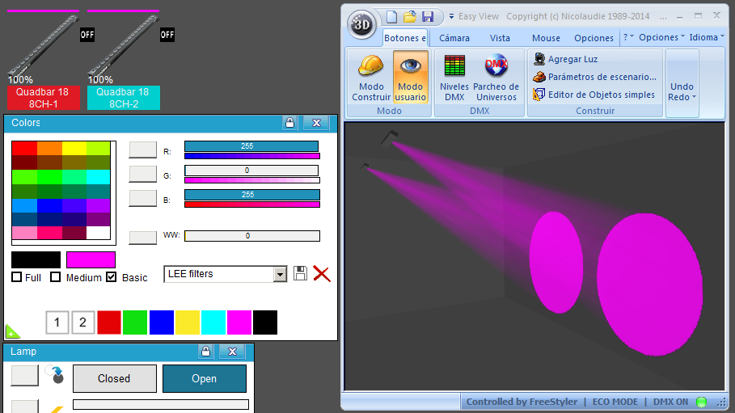Open Parámetros de escenario
This screenshot has width=735, height=413.
(594, 77)
